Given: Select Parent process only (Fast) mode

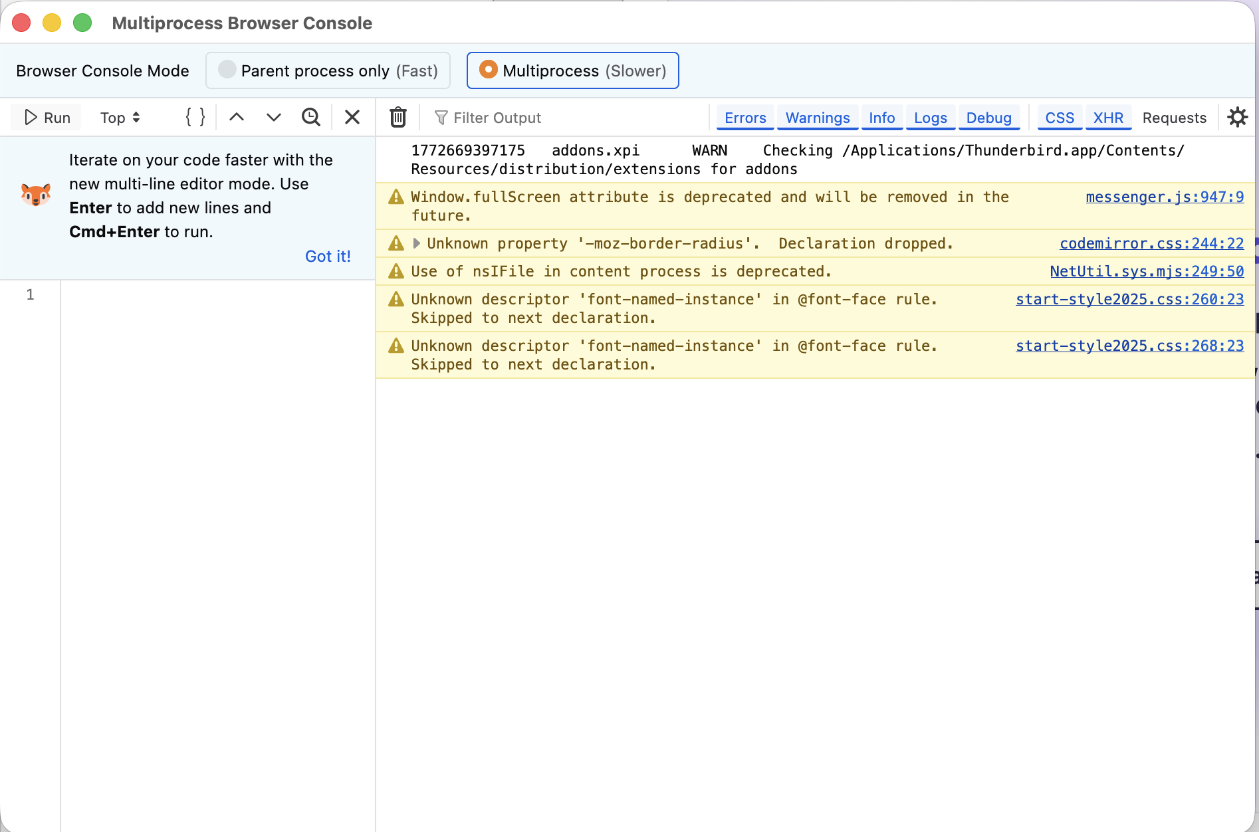Looking at the screenshot, I should tap(328, 70).
